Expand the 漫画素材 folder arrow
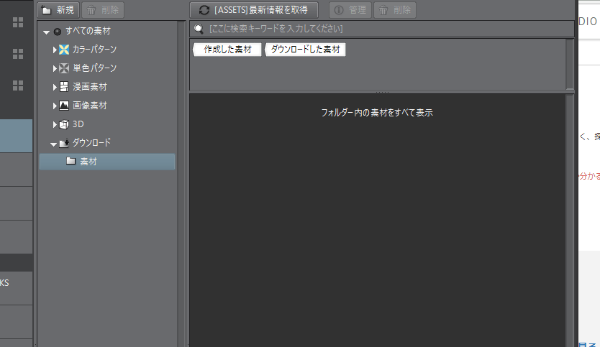The image size is (600, 347). tap(54, 87)
